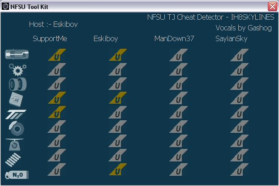Click ManDown37's suspension spring indicator

click(179, 155)
